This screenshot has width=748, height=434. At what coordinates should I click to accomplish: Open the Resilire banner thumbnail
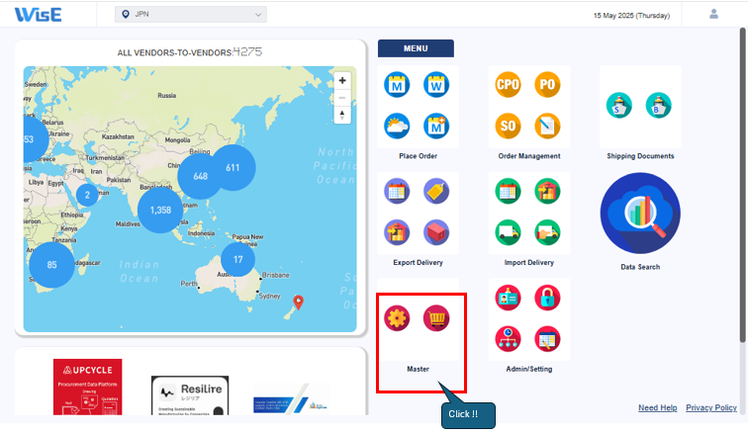(190, 395)
